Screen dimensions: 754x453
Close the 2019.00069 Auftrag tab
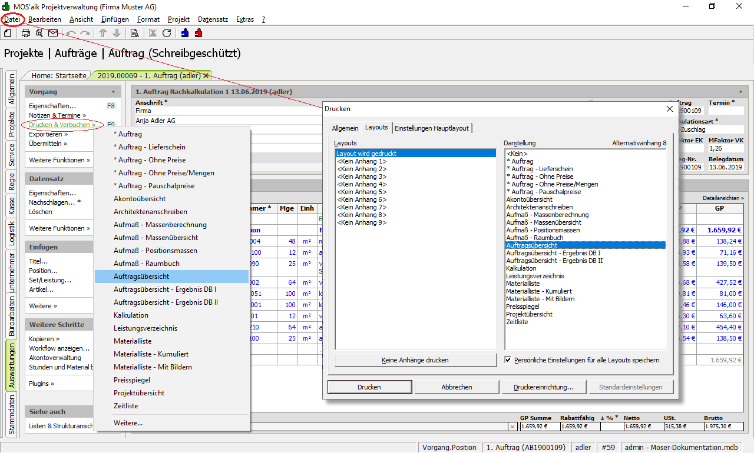pyautogui.click(x=206, y=76)
